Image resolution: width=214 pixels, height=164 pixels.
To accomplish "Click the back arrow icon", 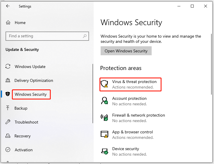I will (8, 6).
